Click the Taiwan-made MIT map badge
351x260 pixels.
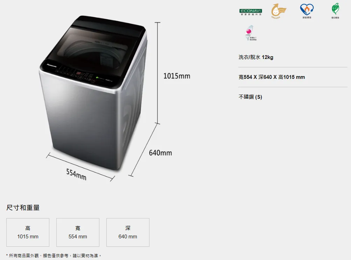pos(251,33)
